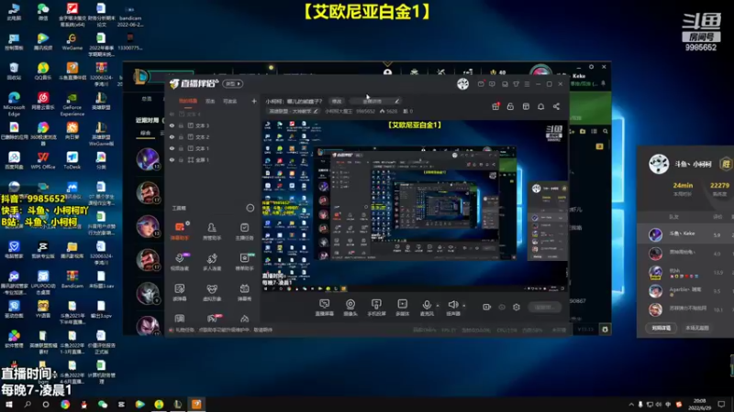Open the 虚拟形象 tool
The height and width of the screenshot is (412, 734).
pos(212,292)
